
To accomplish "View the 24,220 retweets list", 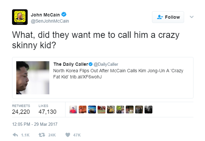I will point(21,112).
